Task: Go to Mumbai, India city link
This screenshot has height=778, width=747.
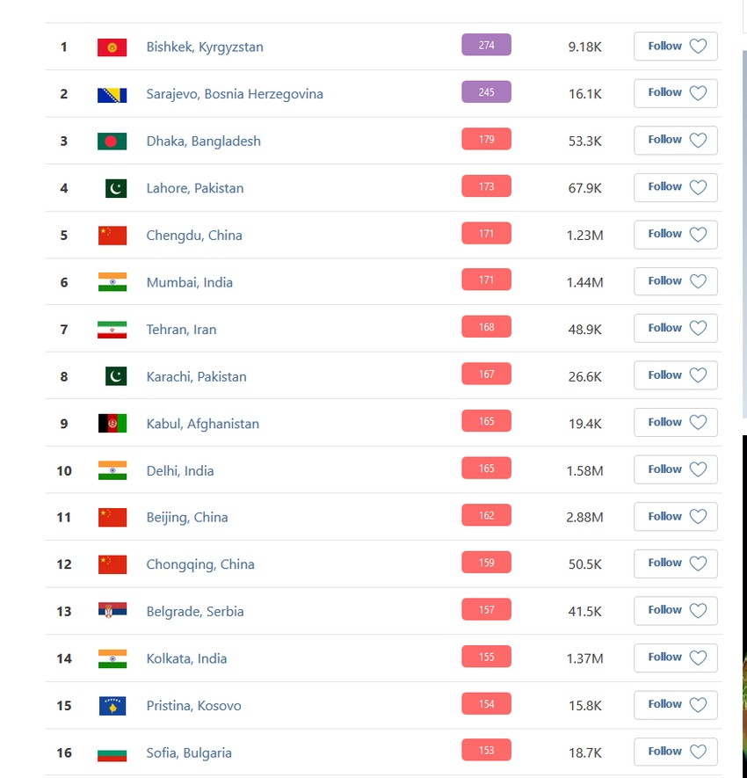Action: (x=189, y=282)
